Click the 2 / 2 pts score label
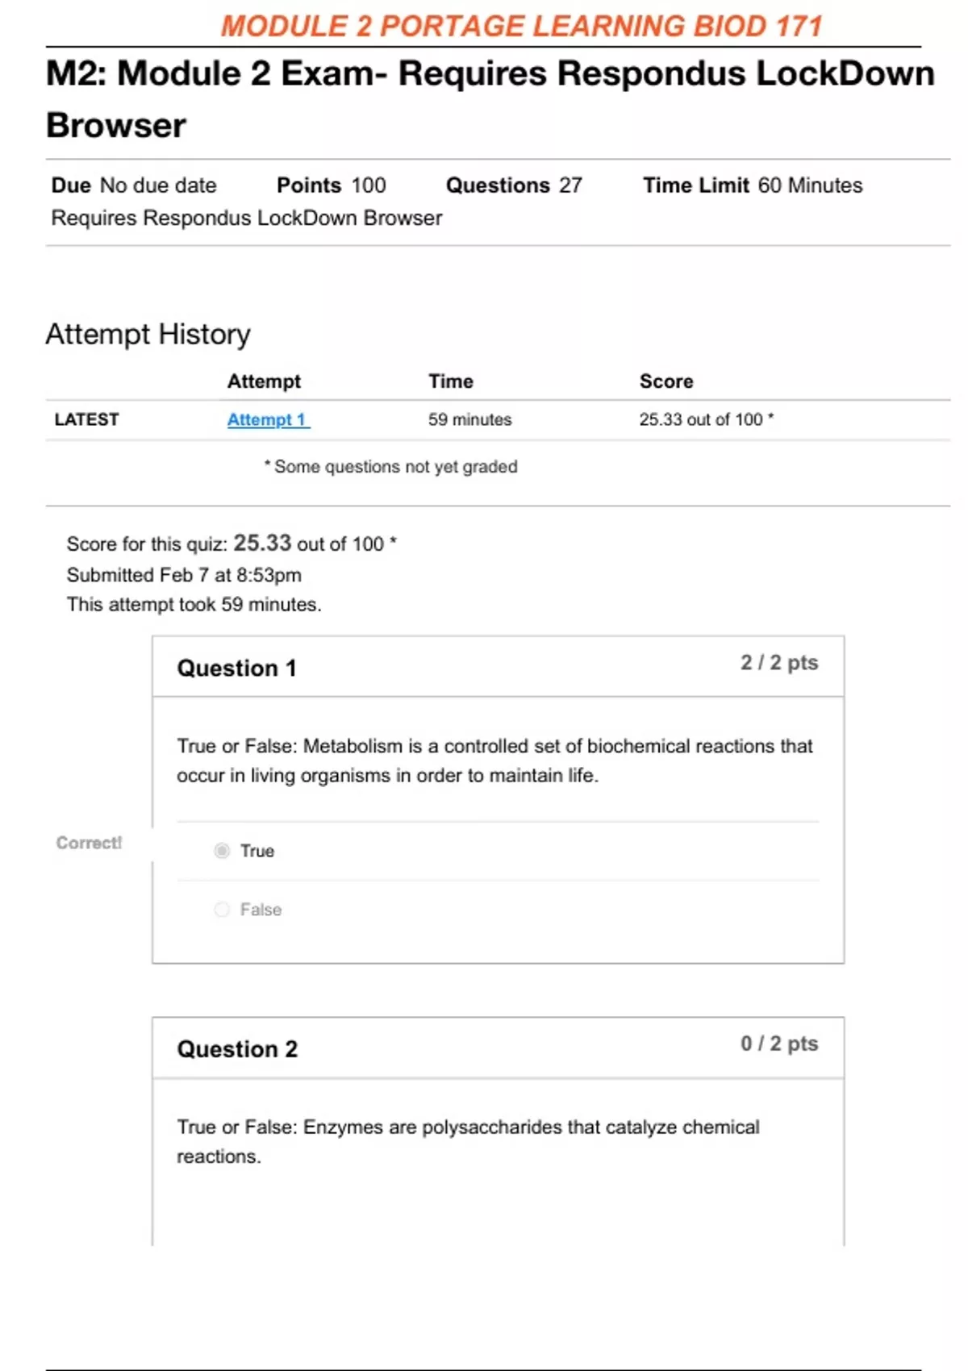The image size is (968, 1371). pos(778,663)
